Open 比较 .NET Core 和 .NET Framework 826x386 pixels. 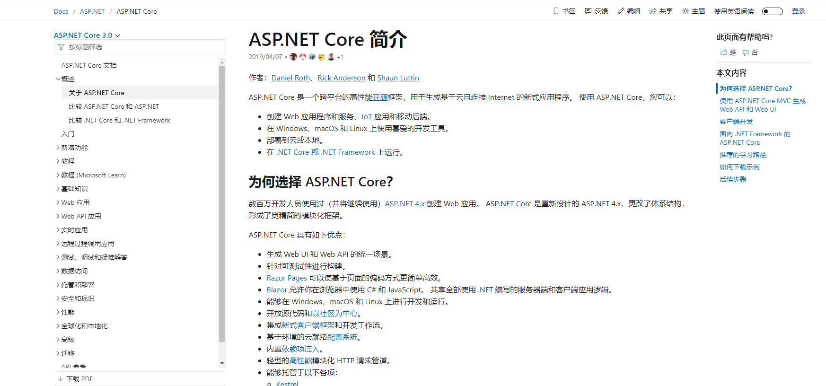coord(120,120)
